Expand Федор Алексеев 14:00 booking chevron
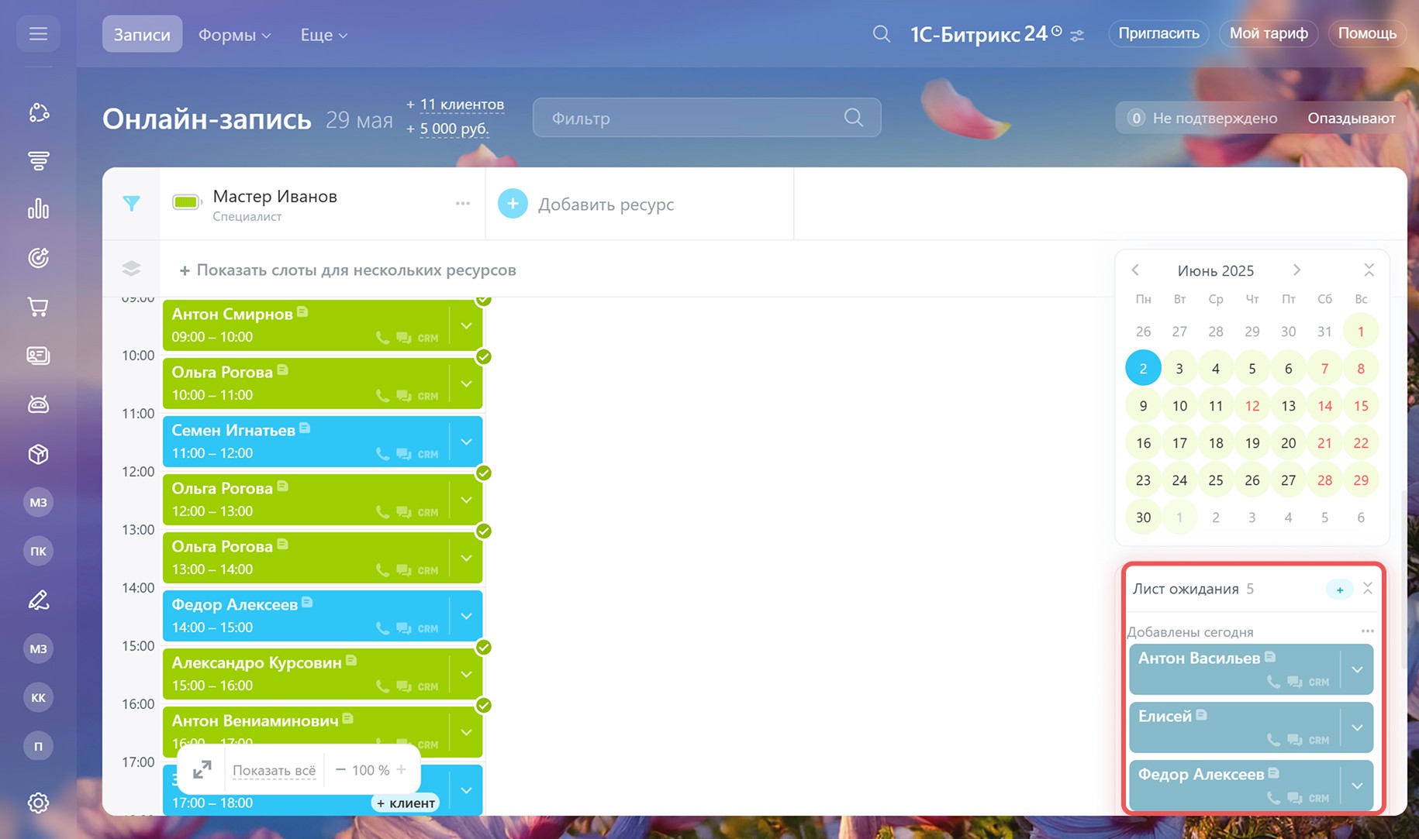 pos(466,616)
